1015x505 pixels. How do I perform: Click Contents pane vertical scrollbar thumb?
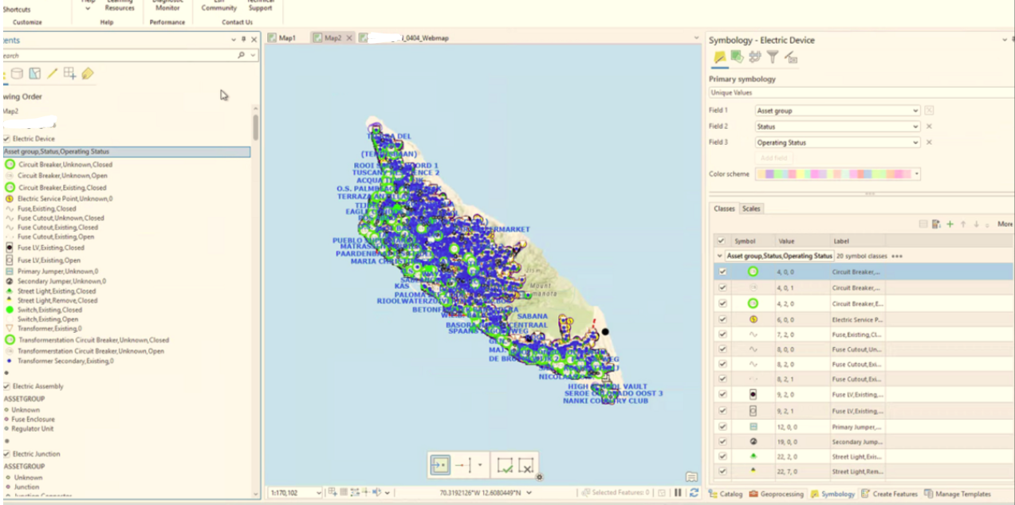pyautogui.click(x=256, y=127)
